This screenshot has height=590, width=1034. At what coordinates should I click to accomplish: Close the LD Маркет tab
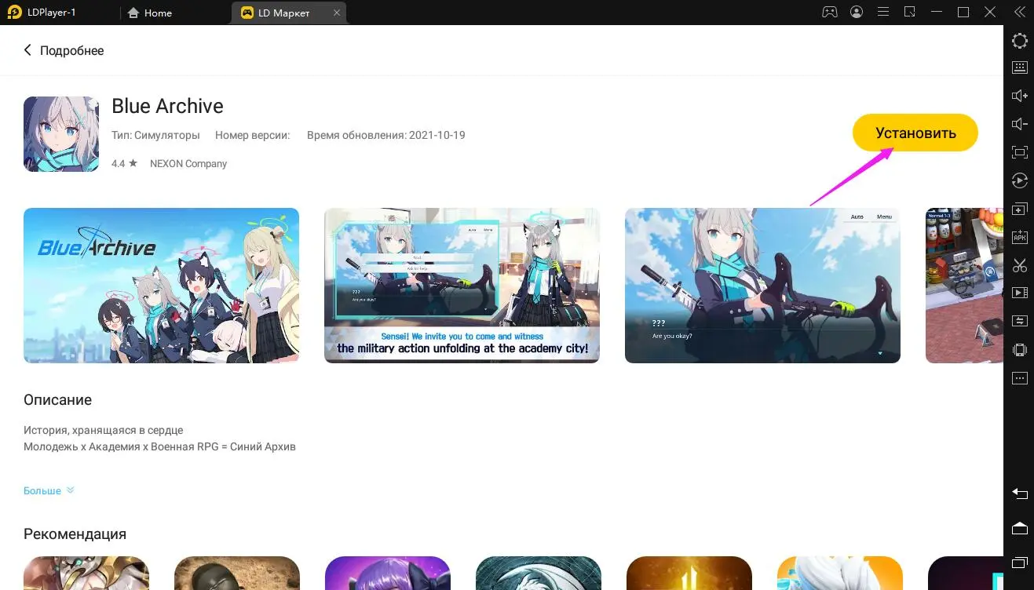point(337,13)
